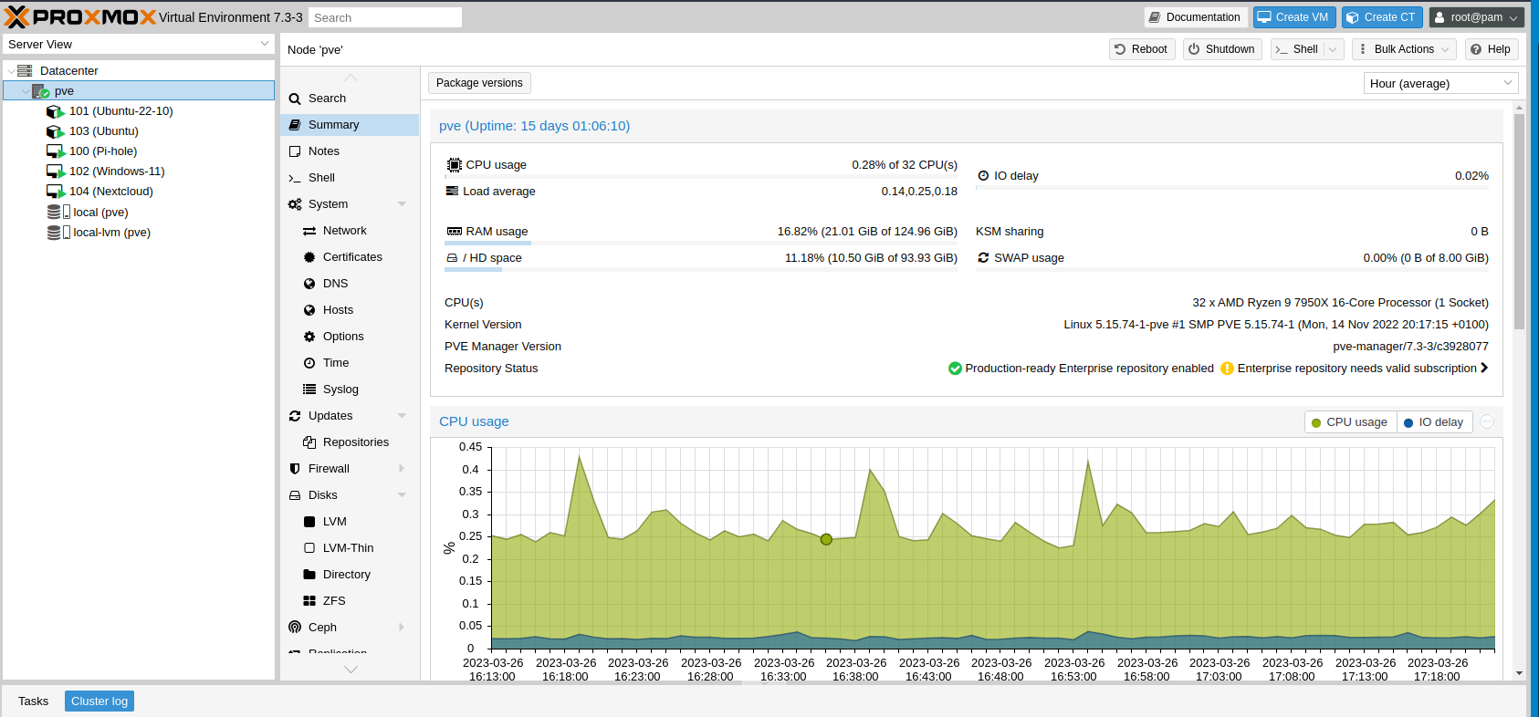Collapse the Datacenter tree node
This screenshot has width=1539, height=717.
tap(10, 71)
